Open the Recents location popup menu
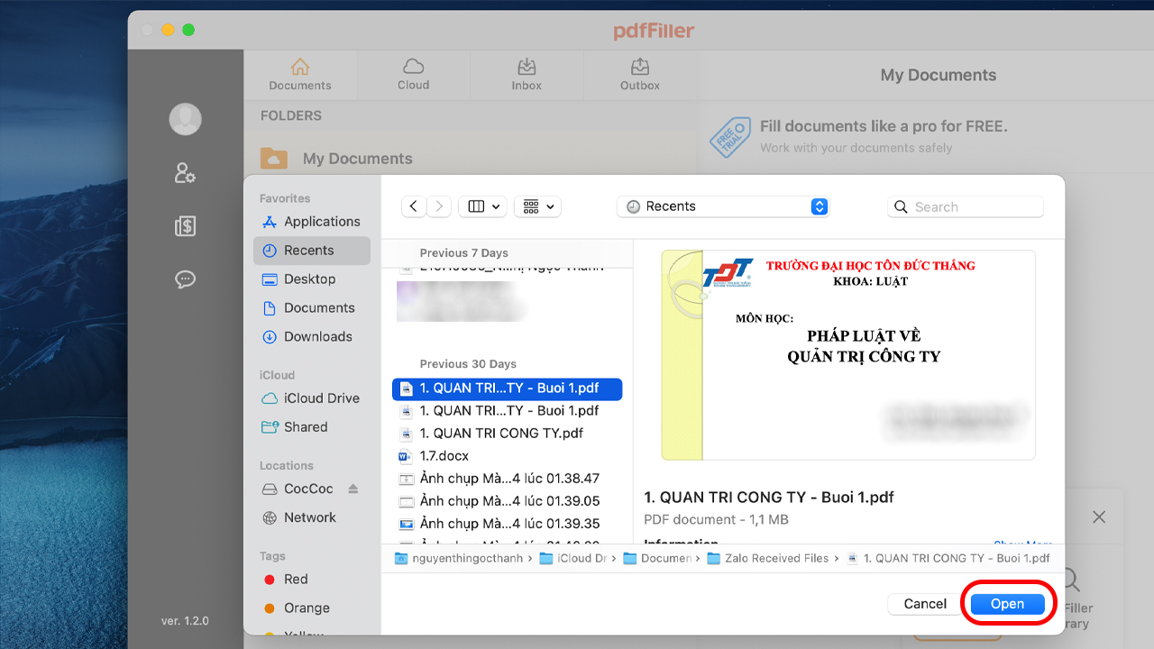1154x649 pixels. [x=722, y=206]
